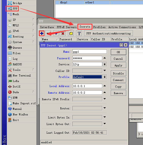Collapse the Local Address field arrow
143x145 pixels.
[105, 86]
